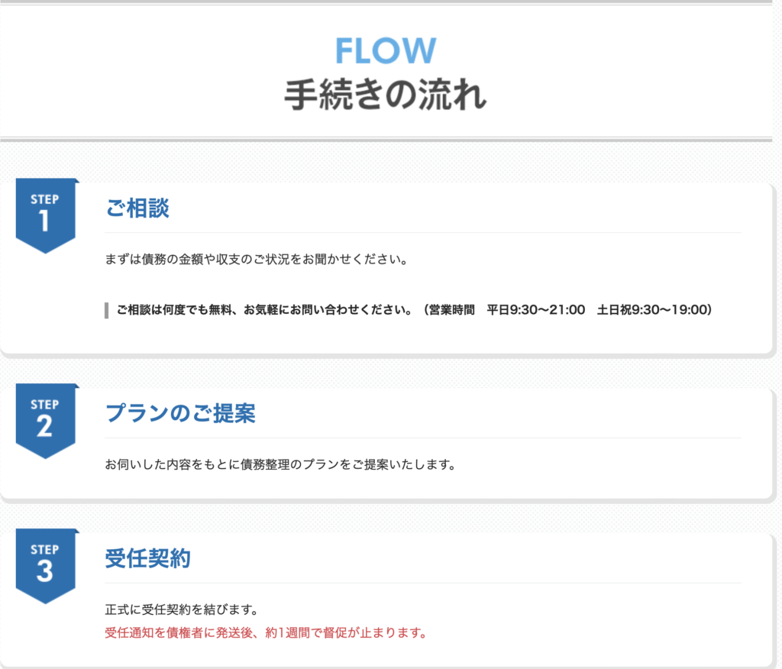782x669 pixels.
Task: Click the 正式に受任契約を結びます sentence
Action: click(182, 609)
